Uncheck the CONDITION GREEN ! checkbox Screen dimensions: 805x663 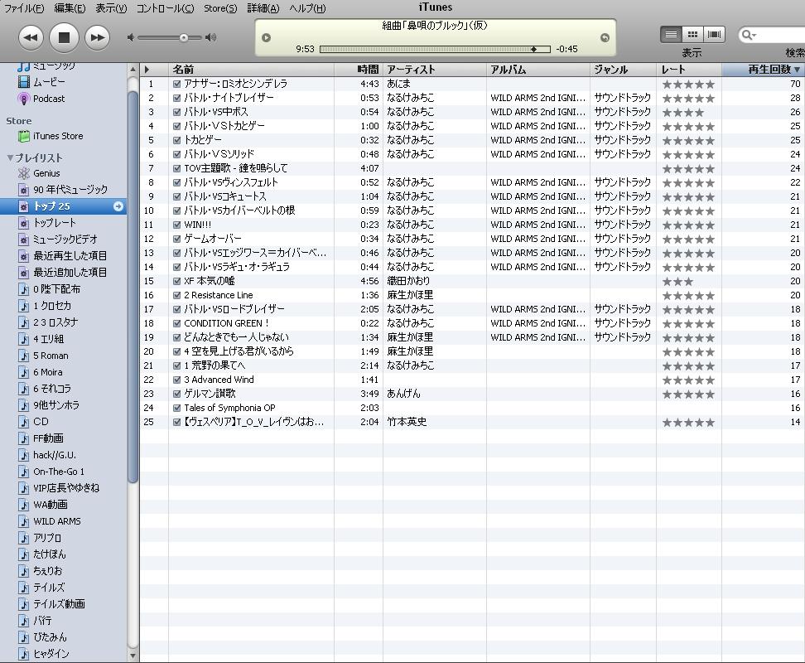coord(176,323)
